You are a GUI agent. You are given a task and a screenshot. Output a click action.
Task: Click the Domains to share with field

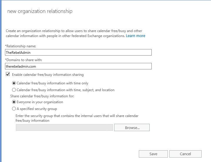(x=78, y=66)
